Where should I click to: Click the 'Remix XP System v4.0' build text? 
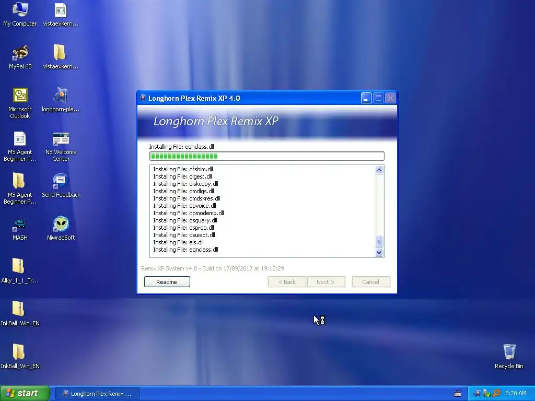coord(213,268)
